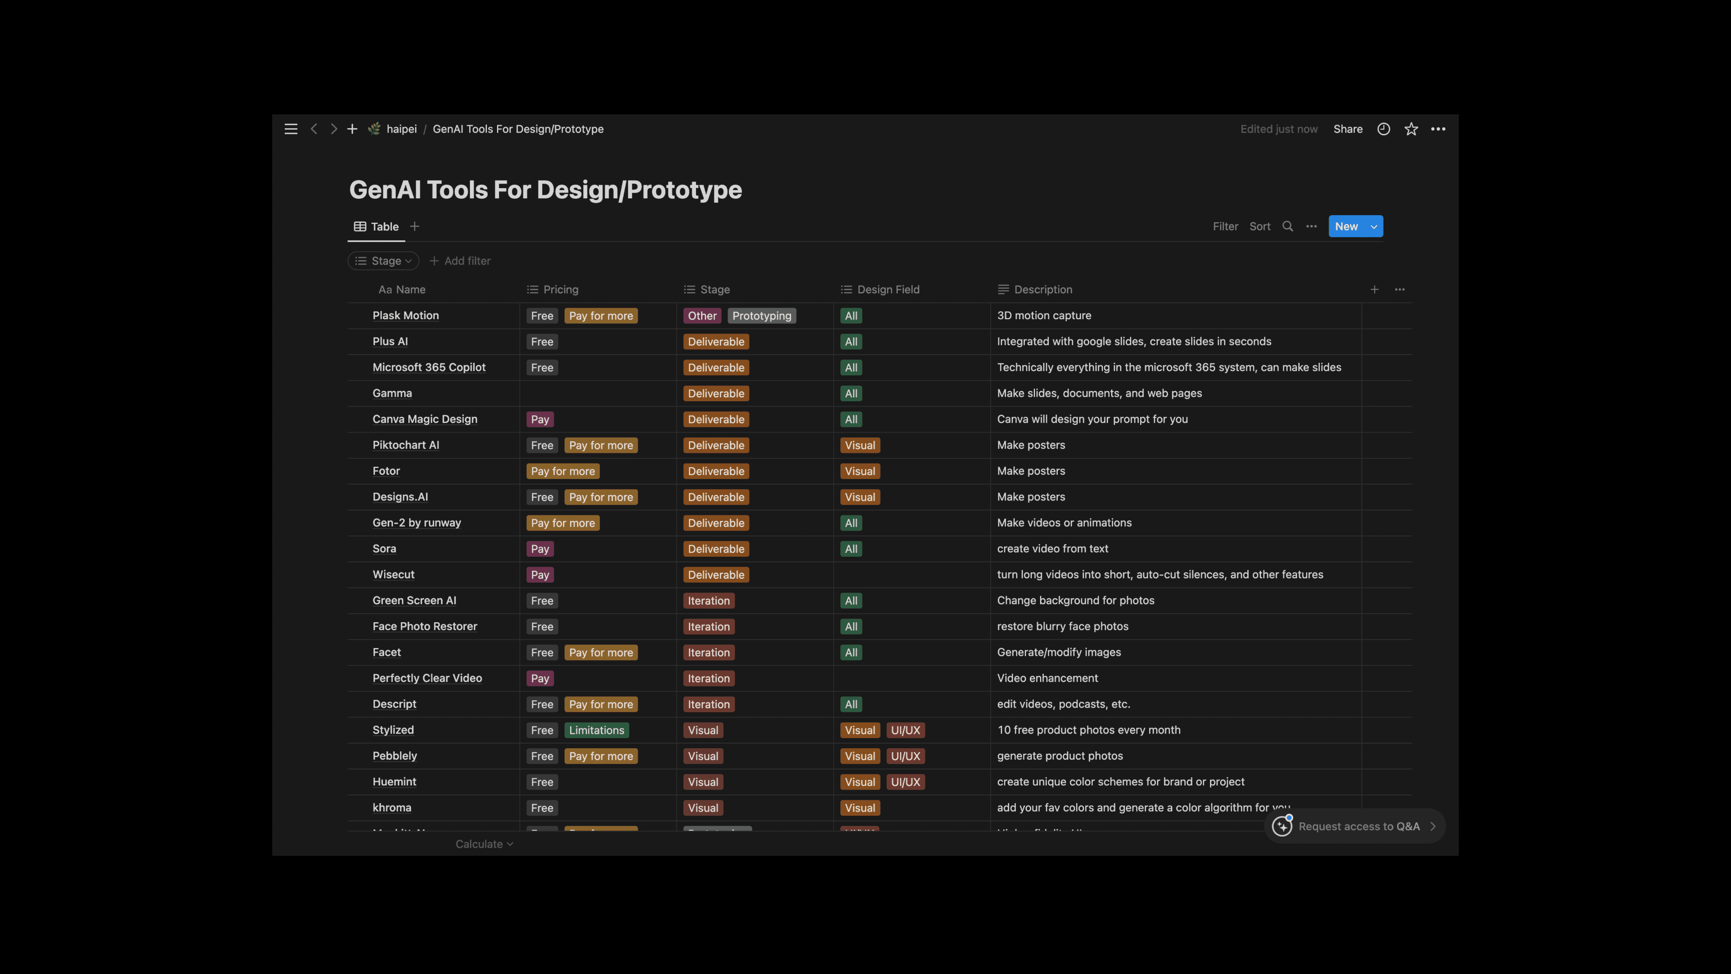Click 'create video from text' description
The height and width of the screenshot is (974, 1731).
pyautogui.click(x=1052, y=548)
